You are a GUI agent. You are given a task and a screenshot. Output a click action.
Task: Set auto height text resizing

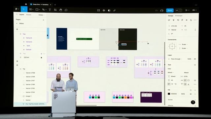185,80
